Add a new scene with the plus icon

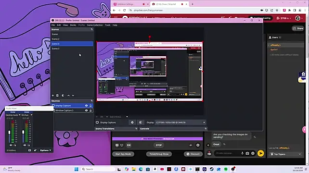[x=53, y=96]
